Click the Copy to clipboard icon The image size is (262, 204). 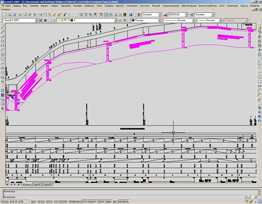coord(45,15)
